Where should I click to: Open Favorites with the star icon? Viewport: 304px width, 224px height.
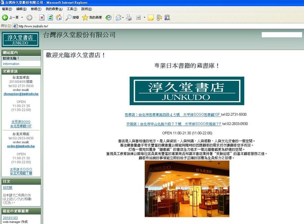(x=92, y=17)
